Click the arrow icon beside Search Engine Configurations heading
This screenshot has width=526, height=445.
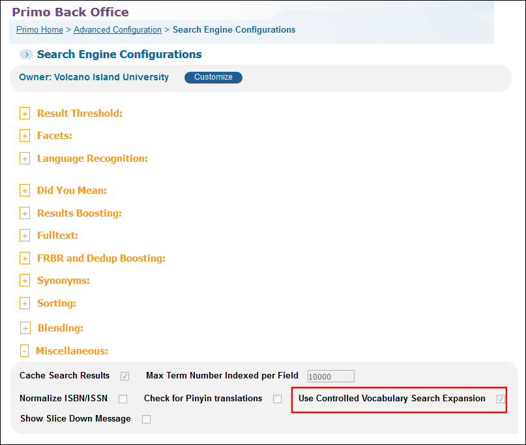click(26, 54)
